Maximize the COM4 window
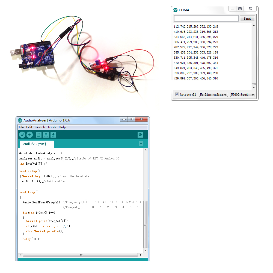This screenshot has height=273, width=273. tap(240, 9)
